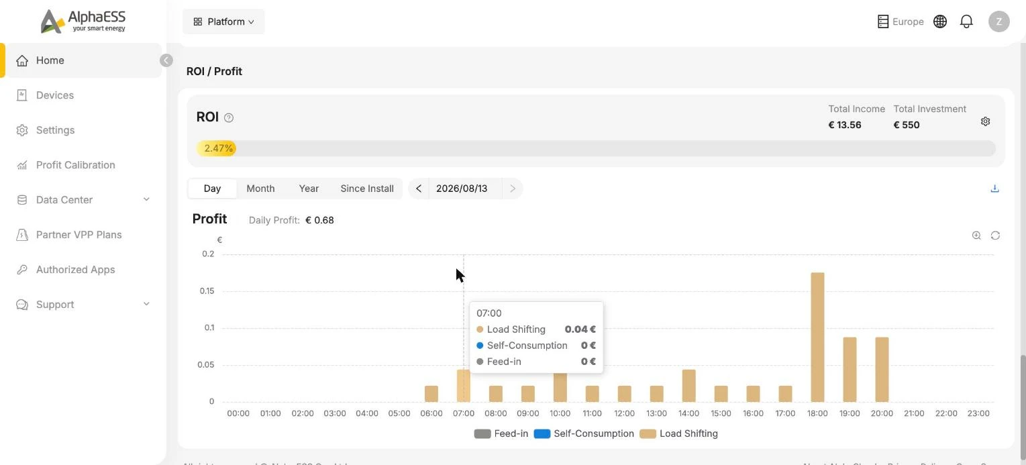1026x465 pixels.
Task: Click the 00:00 axis label
Action: (238, 413)
